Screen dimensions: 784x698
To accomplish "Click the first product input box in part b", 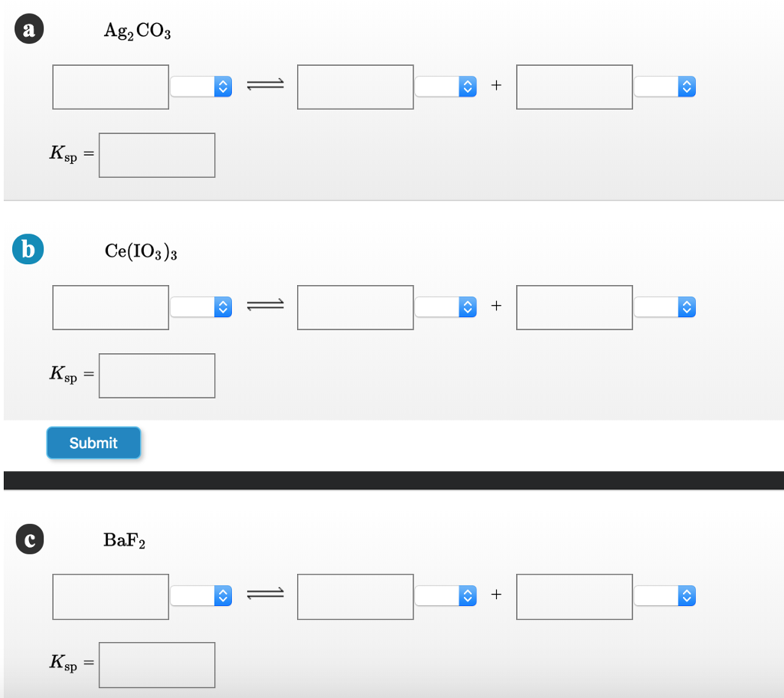I will [x=354, y=307].
